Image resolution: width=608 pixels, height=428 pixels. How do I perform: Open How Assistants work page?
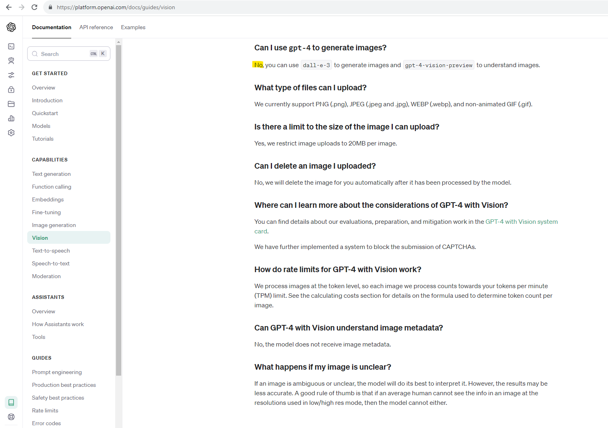pyautogui.click(x=58, y=324)
